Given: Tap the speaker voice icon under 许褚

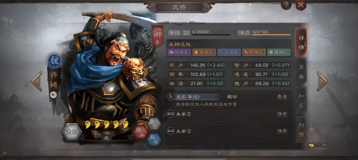Looking at the screenshot, I should click(x=54, y=94).
